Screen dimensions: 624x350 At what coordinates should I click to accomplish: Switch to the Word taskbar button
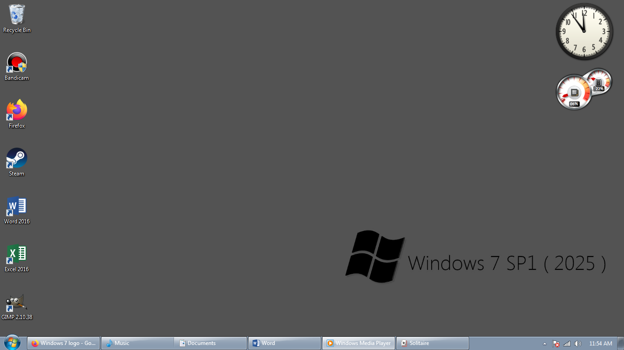285,343
